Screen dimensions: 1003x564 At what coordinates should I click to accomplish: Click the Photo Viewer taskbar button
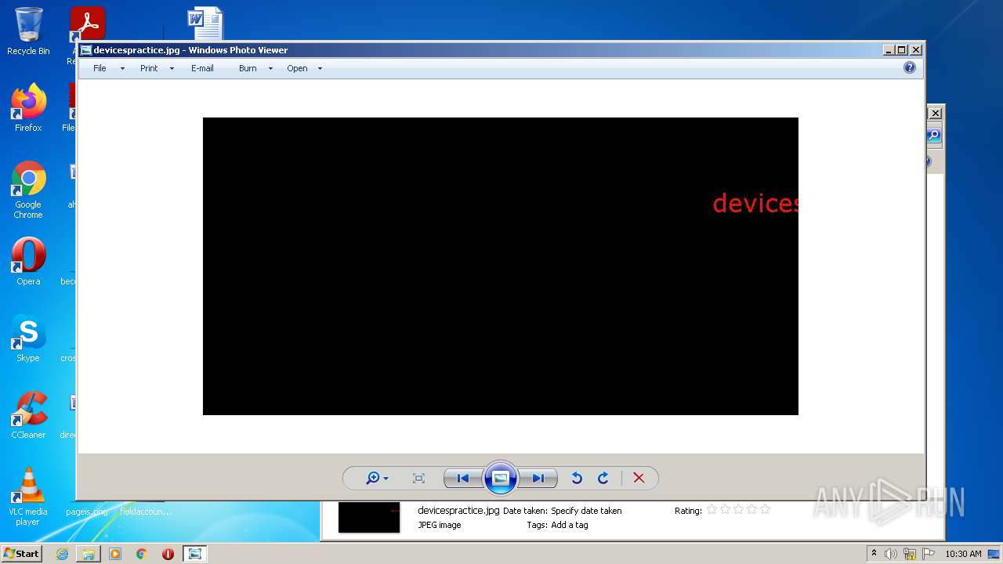194,554
